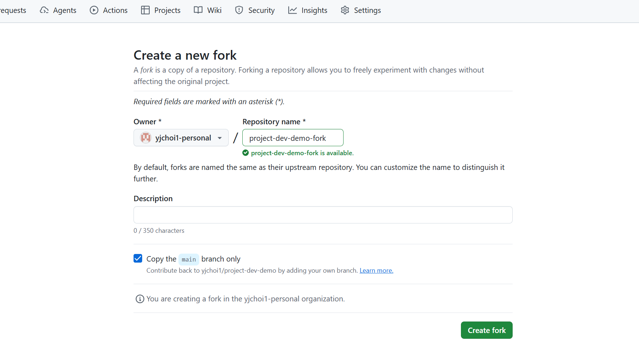Click the Projects board icon

(x=146, y=10)
